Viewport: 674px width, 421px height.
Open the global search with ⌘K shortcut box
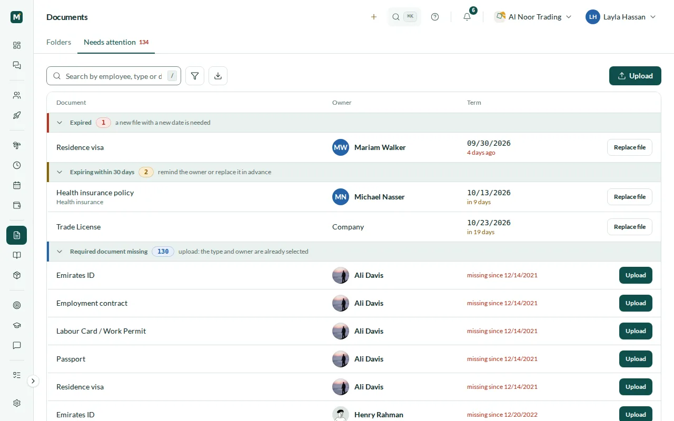coord(404,17)
